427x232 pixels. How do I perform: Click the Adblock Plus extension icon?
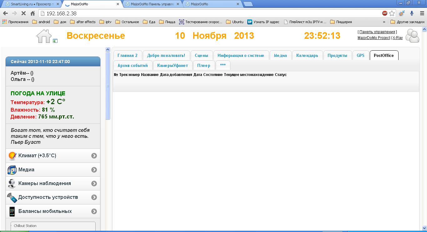384,13
